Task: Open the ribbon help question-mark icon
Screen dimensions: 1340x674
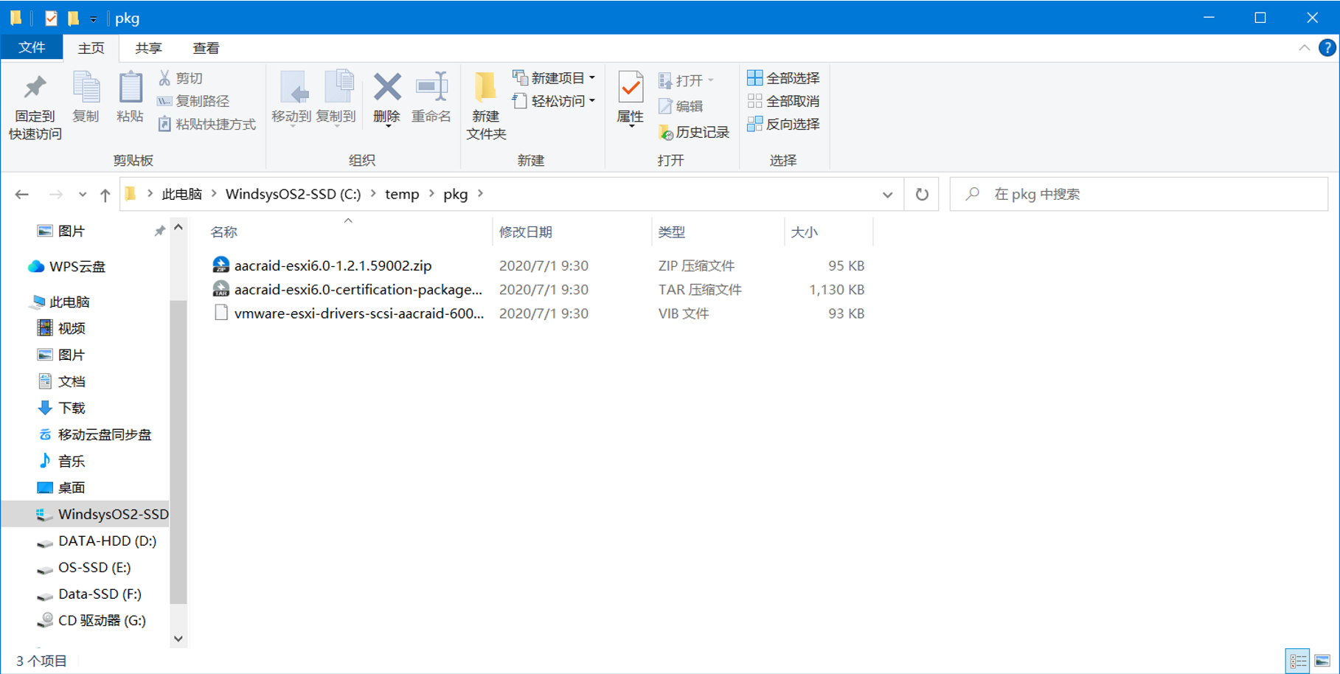Action: tap(1327, 48)
